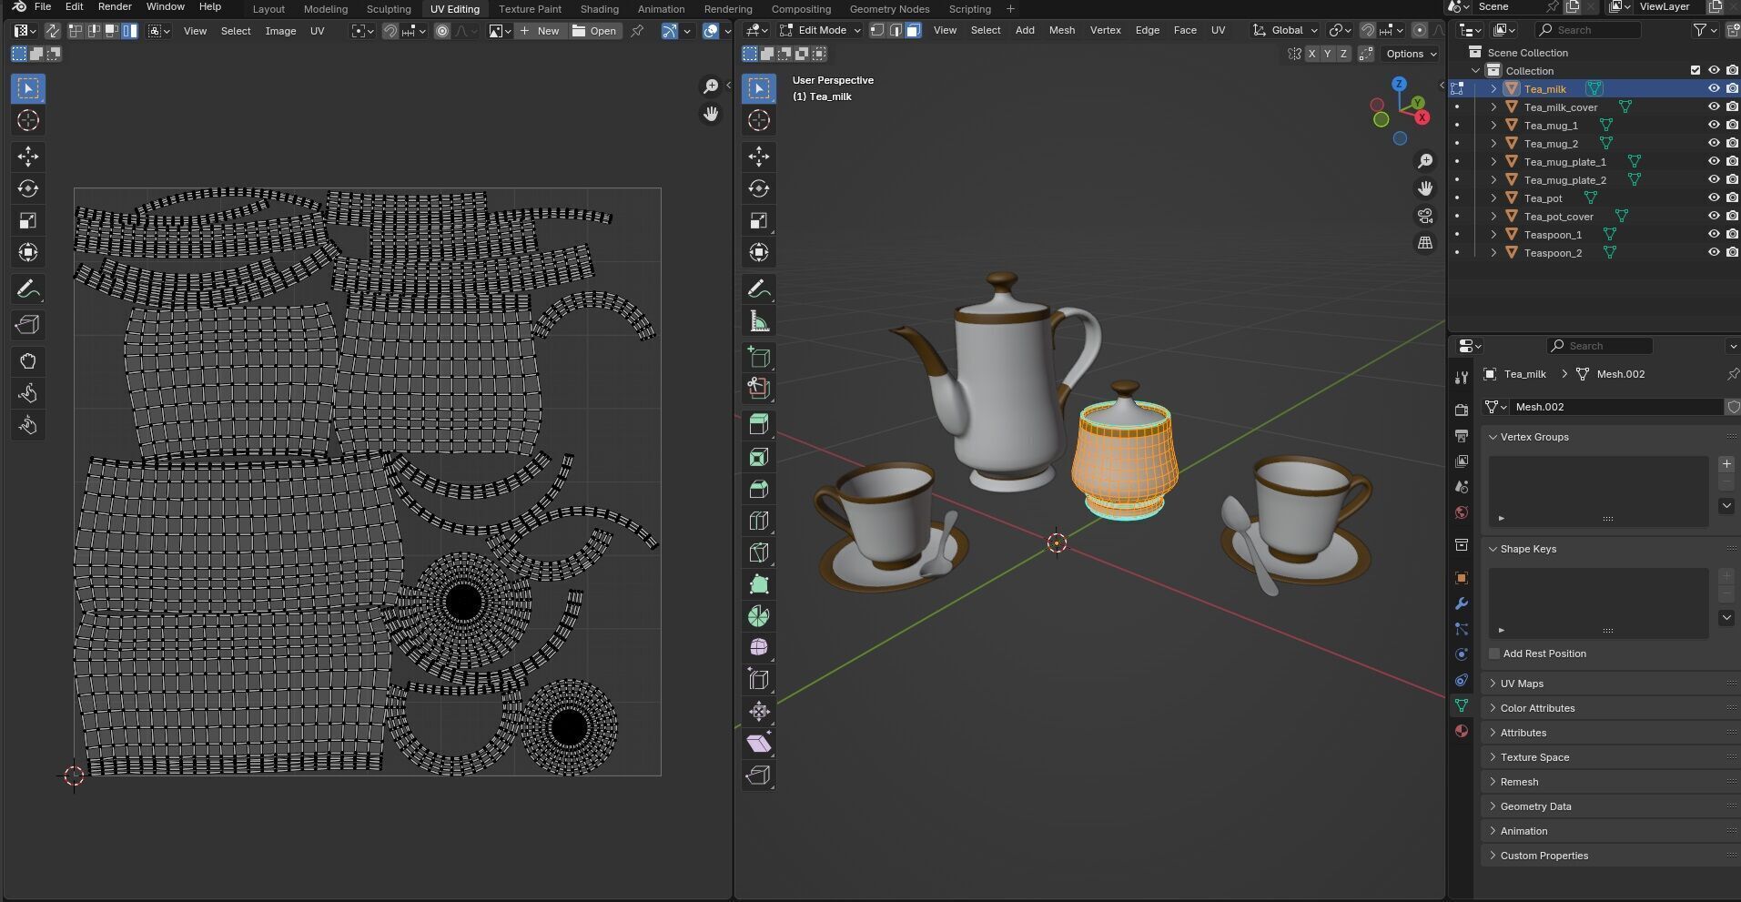Select the Move tool in UV editor
This screenshot has height=902, width=1741.
click(x=28, y=157)
